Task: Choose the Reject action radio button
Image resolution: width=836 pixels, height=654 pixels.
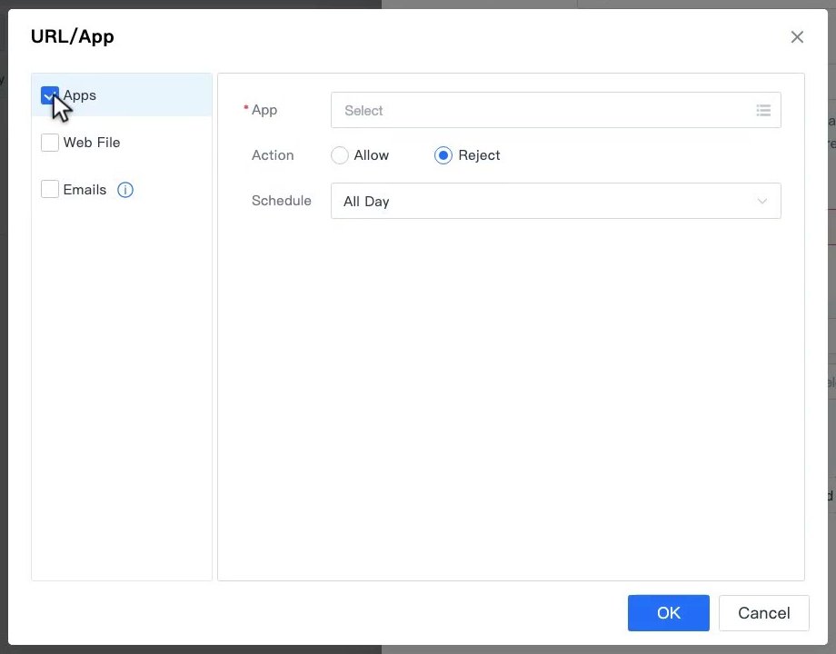Action: (x=443, y=155)
